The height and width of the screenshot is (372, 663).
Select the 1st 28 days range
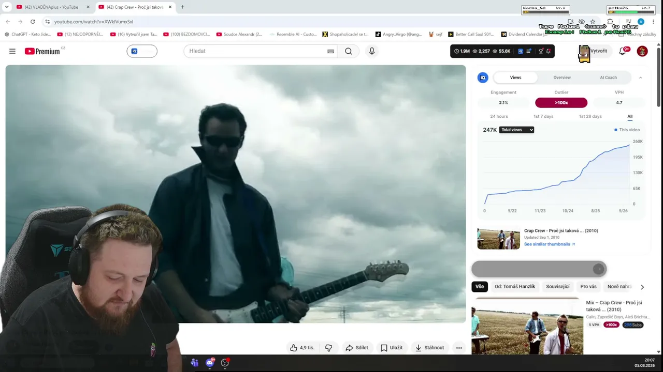pyautogui.click(x=590, y=116)
